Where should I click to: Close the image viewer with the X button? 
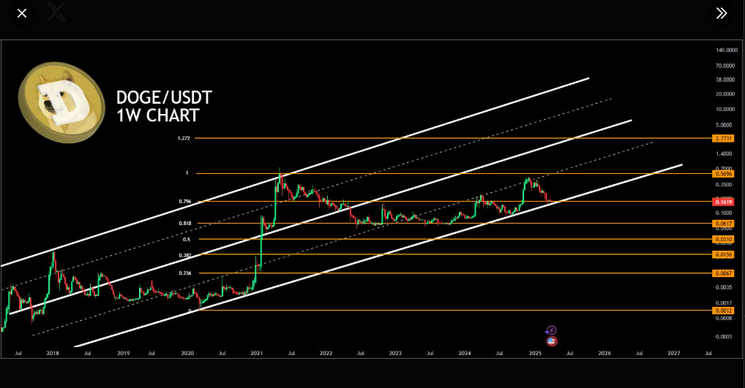pyautogui.click(x=22, y=13)
